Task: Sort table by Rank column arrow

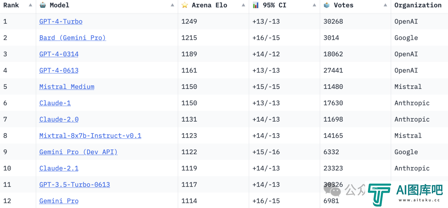Action: pyautogui.click(x=30, y=5)
